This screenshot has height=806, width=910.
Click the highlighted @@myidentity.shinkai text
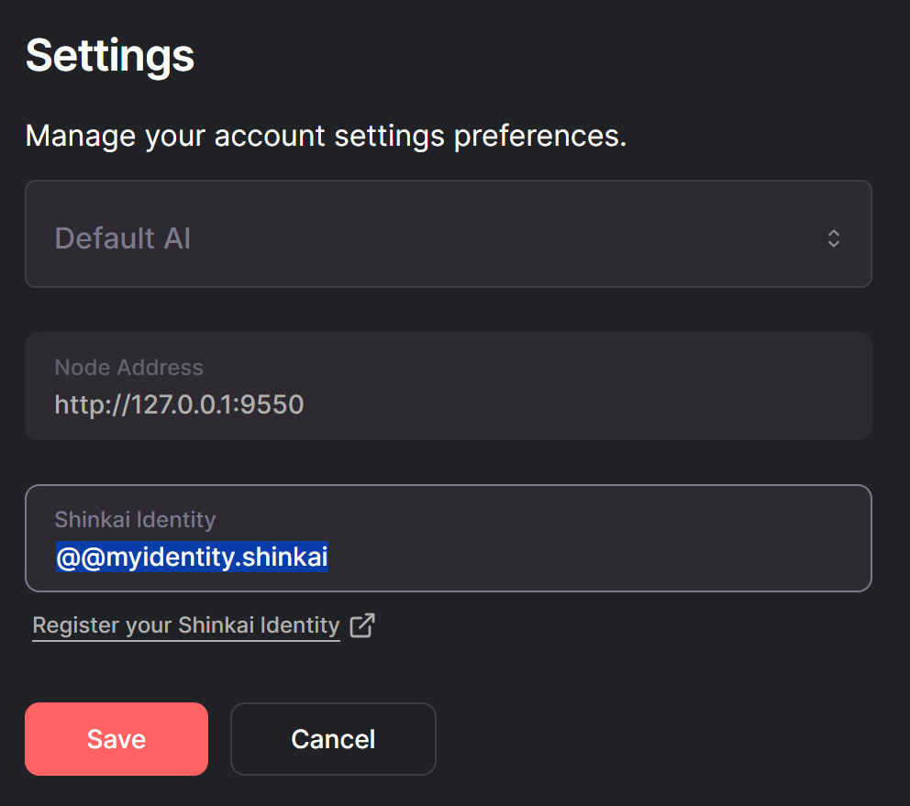pyautogui.click(x=192, y=556)
